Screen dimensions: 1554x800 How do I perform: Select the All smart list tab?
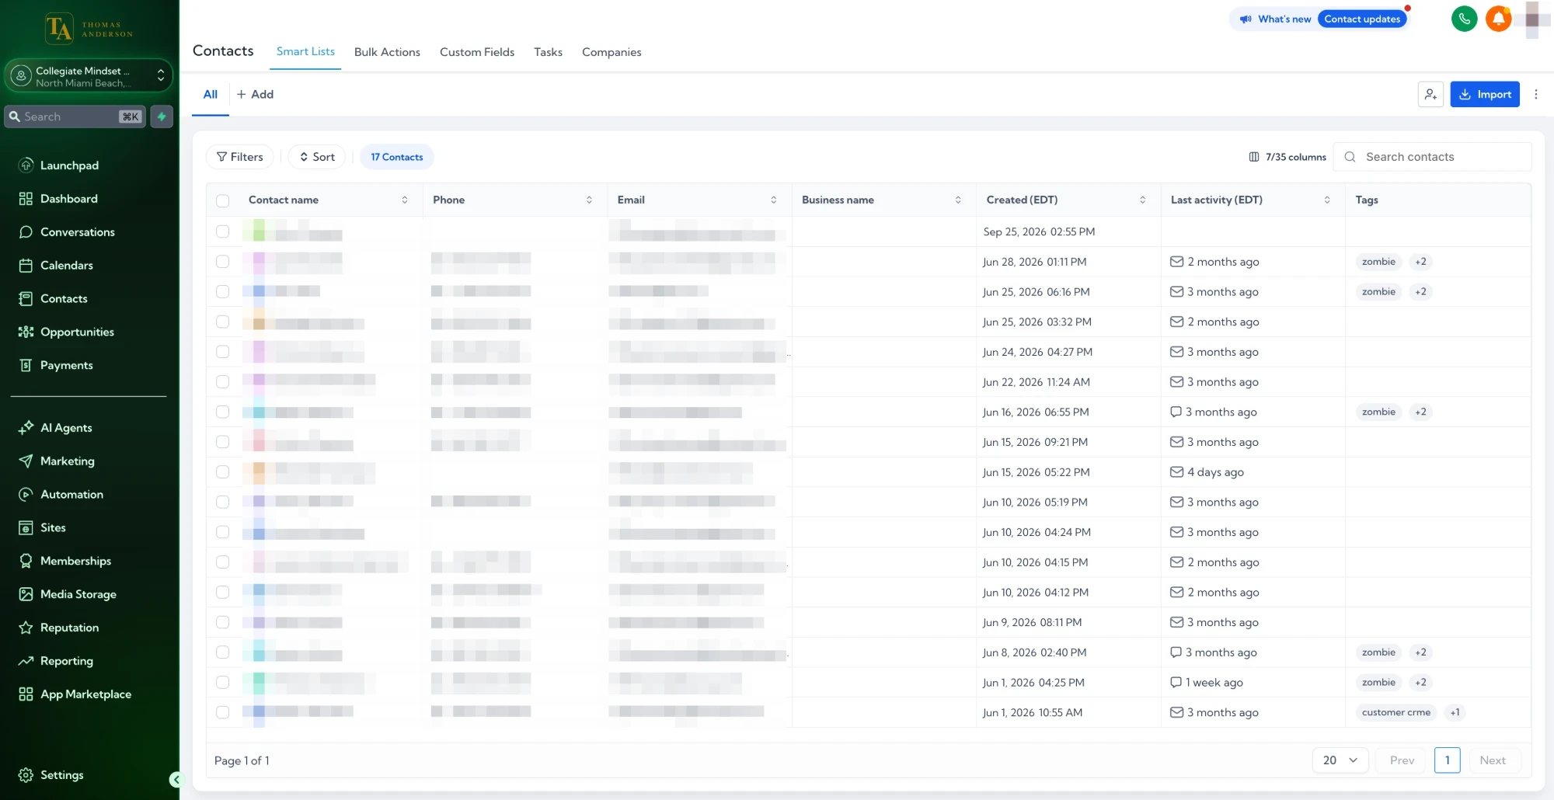(x=210, y=95)
